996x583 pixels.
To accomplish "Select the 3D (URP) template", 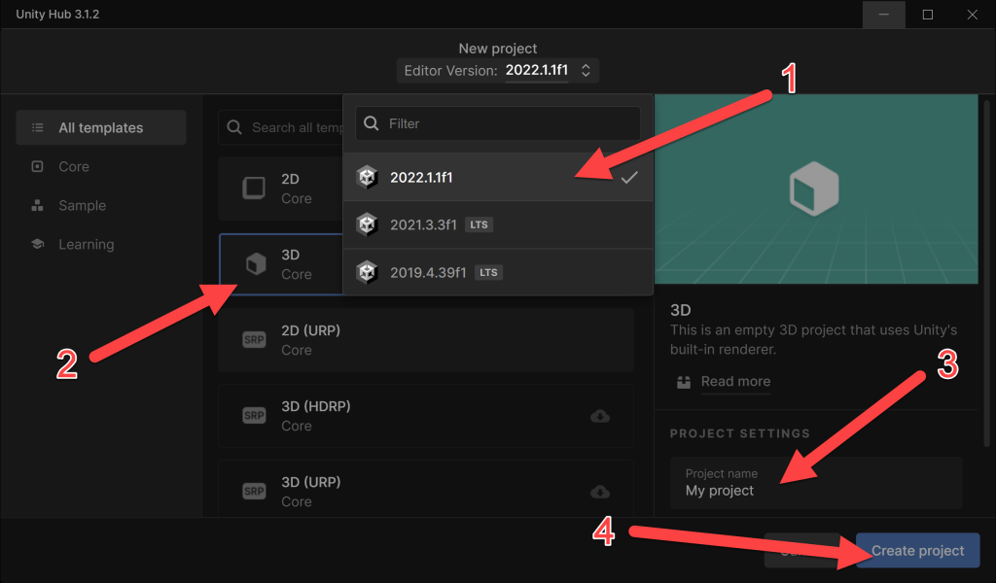I will 426,490.
